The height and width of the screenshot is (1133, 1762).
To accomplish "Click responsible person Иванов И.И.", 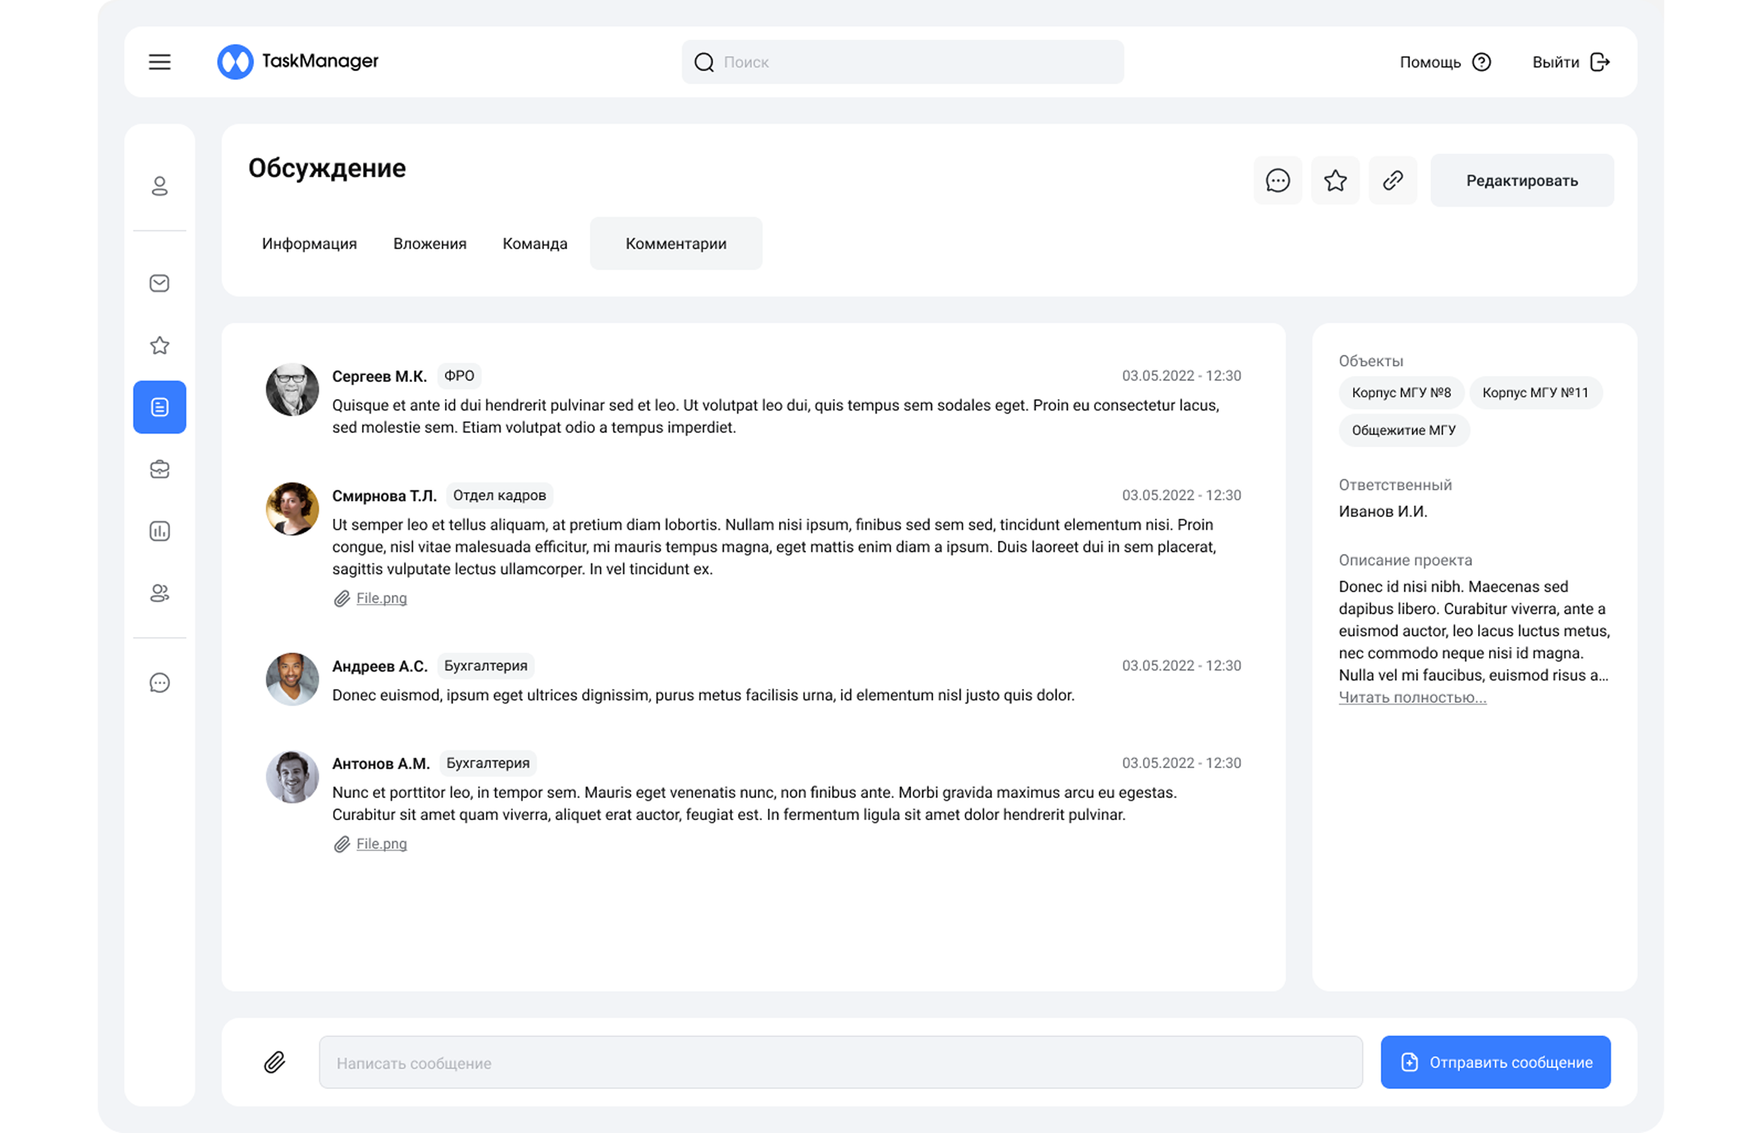I will 1383,511.
